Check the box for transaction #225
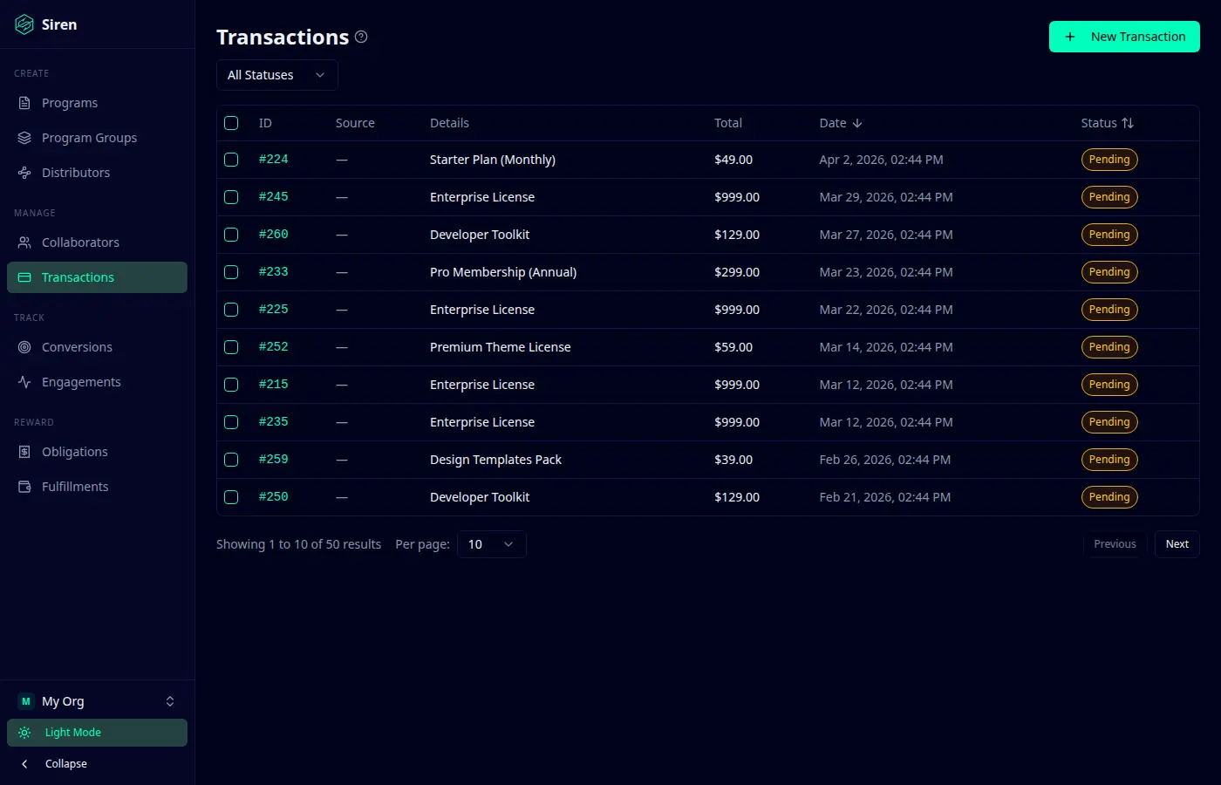1221x785 pixels. [x=231, y=310]
